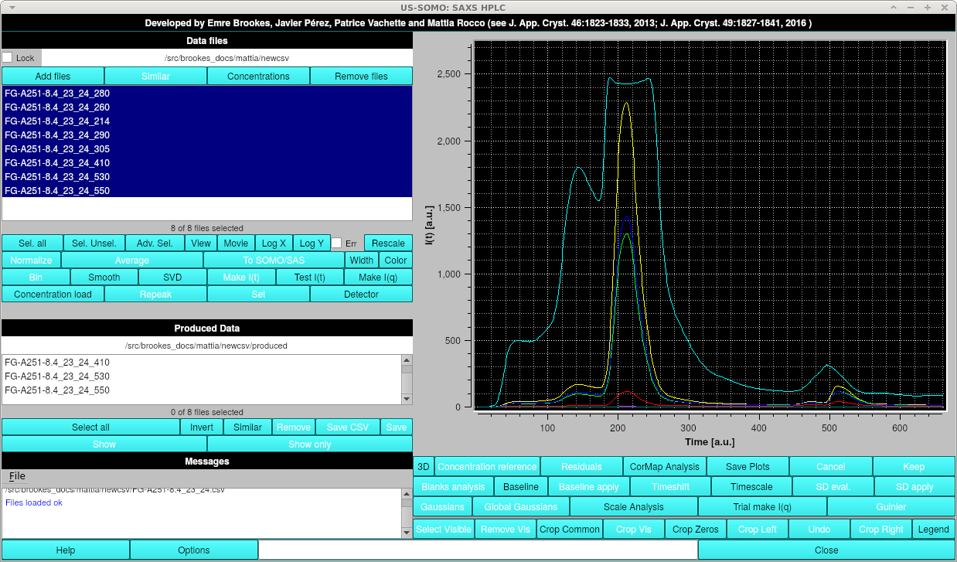
Task: Toggle Baseline mode in the analysis panel
Action: [519, 486]
